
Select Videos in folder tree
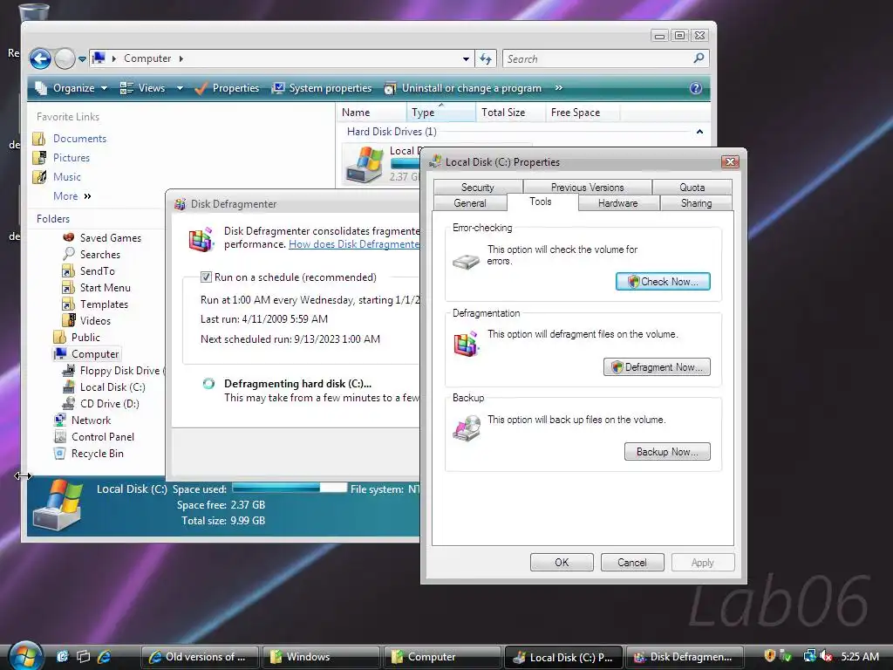(95, 321)
